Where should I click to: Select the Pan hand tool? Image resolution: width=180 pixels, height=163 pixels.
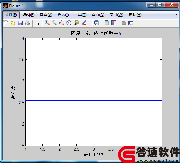coord(62,23)
